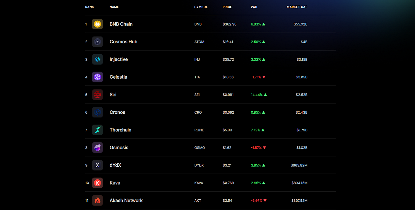Open the dYdX name link
The width and height of the screenshot is (415, 210).
pyautogui.click(x=115, y=165)
